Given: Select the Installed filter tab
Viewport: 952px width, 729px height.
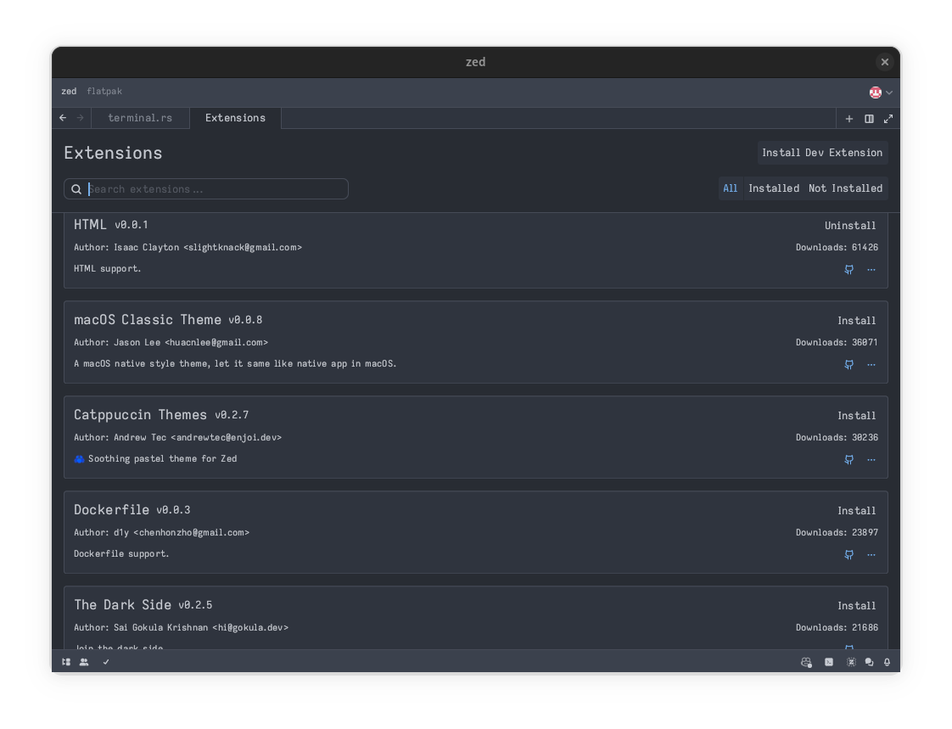Looking at the screenshot, I should tap(773, 188).
